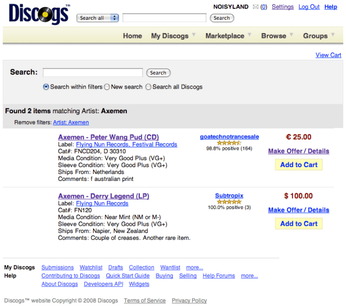This screenshot has width=346, height=308.
Task: Click into the filter search text field
Action: 93,73
